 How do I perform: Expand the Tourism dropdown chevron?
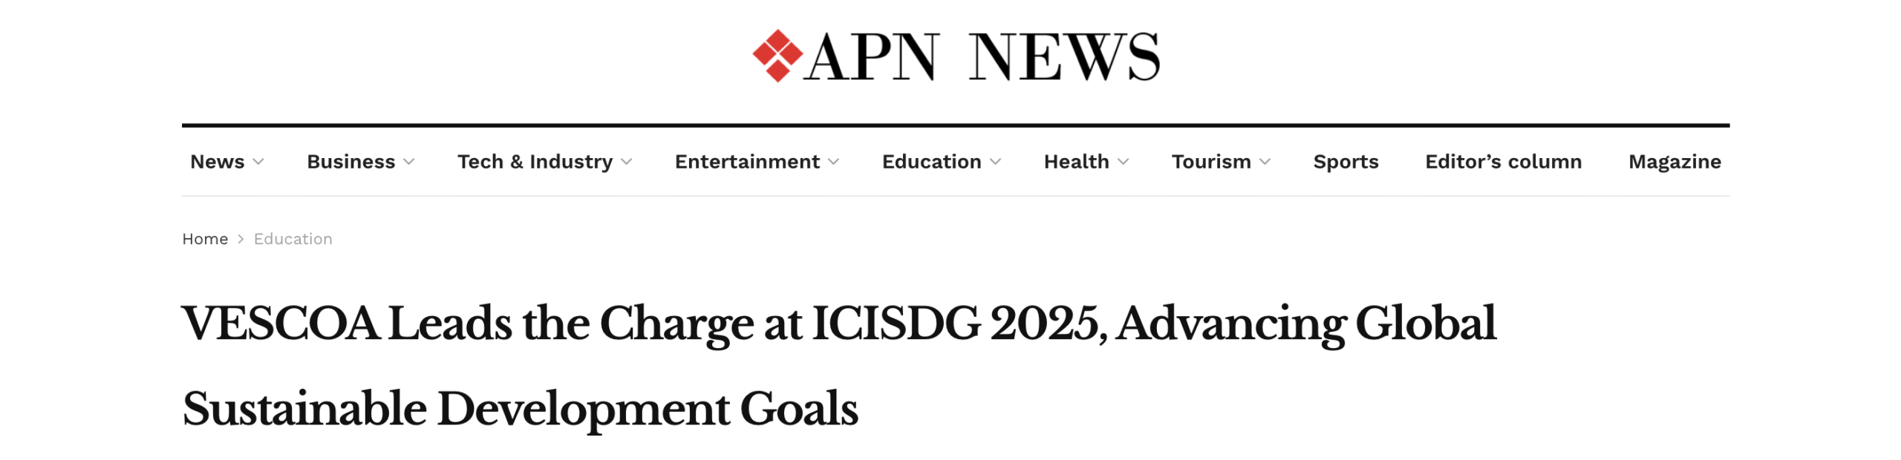(x=1265, y=162)
